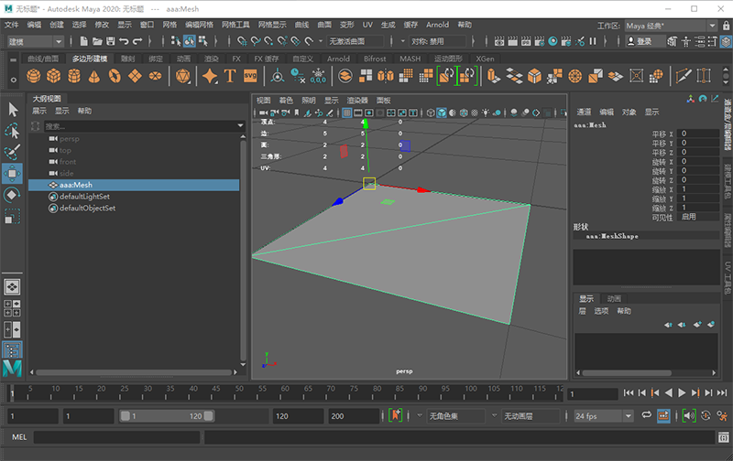Create a polygon cube from the shelf
The width and height of the screenshot is (733, 461).
[x=54, y=77]
